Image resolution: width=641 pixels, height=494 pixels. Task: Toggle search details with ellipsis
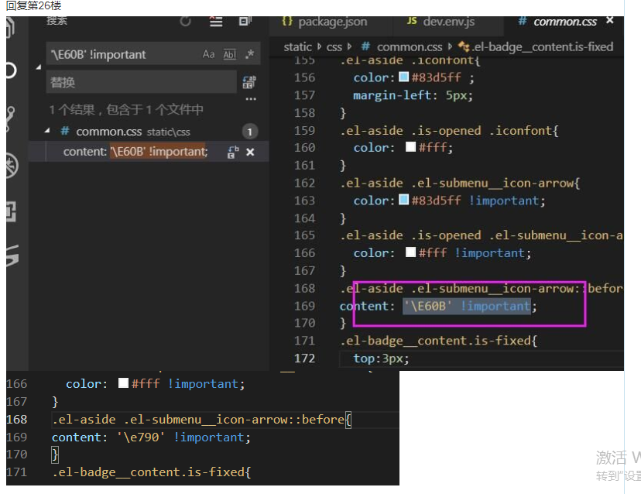click(250, 100)
